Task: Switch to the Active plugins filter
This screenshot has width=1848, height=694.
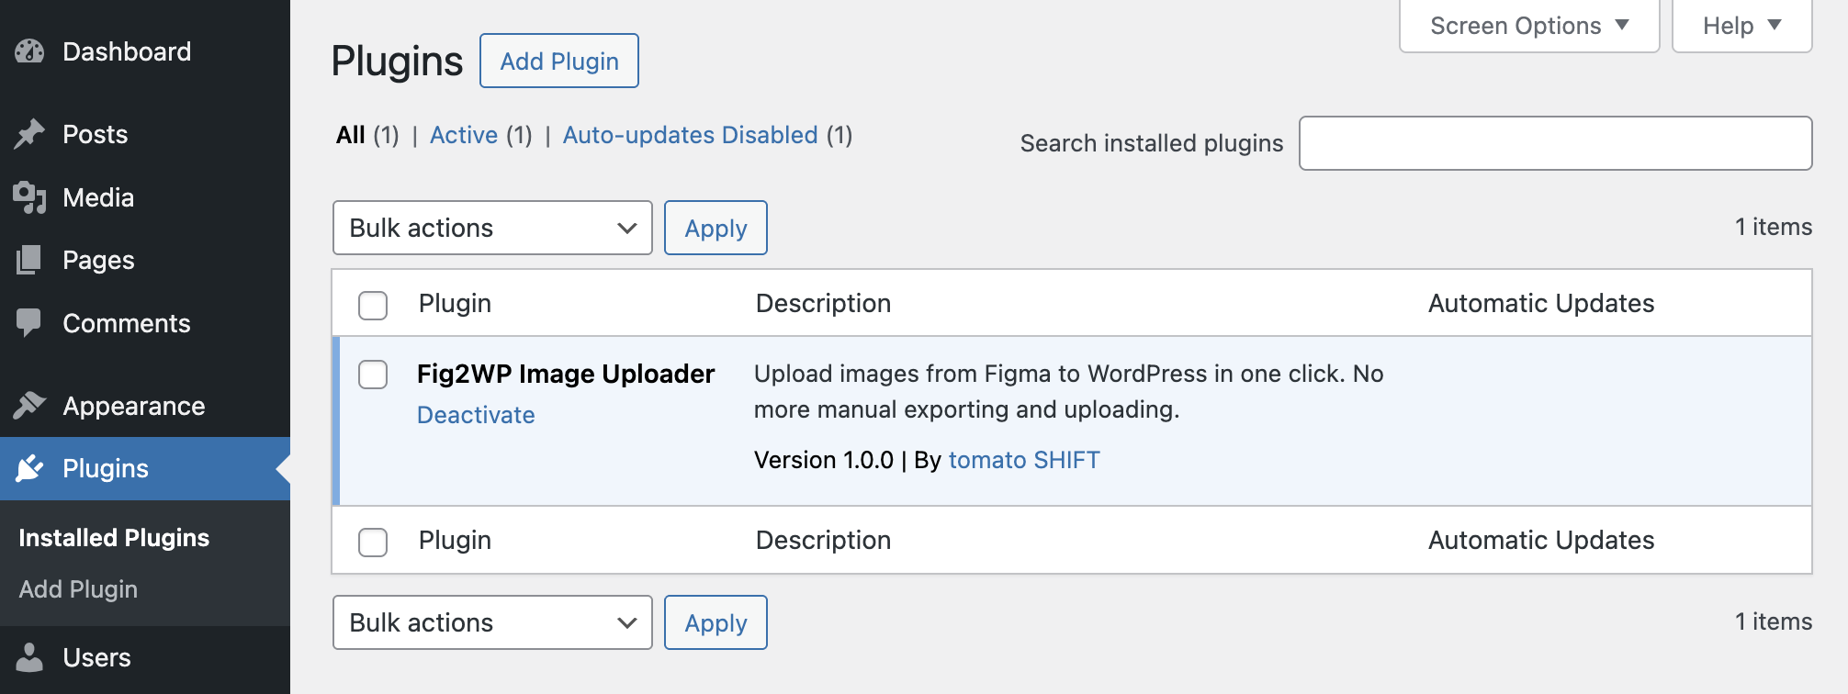Action: pos(464,135)
